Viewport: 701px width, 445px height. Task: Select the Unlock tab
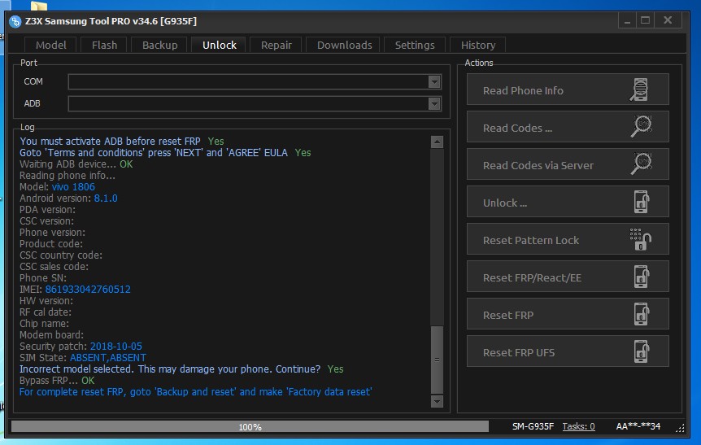click(219, 46)
